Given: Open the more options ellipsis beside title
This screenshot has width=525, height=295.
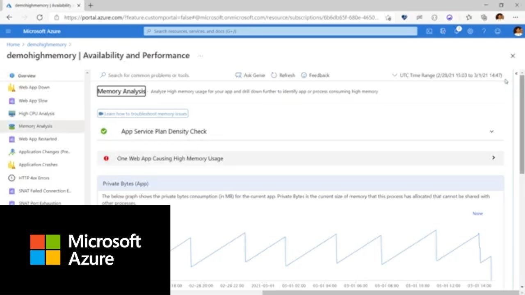Looking at the screenshot, I should 201,56.
